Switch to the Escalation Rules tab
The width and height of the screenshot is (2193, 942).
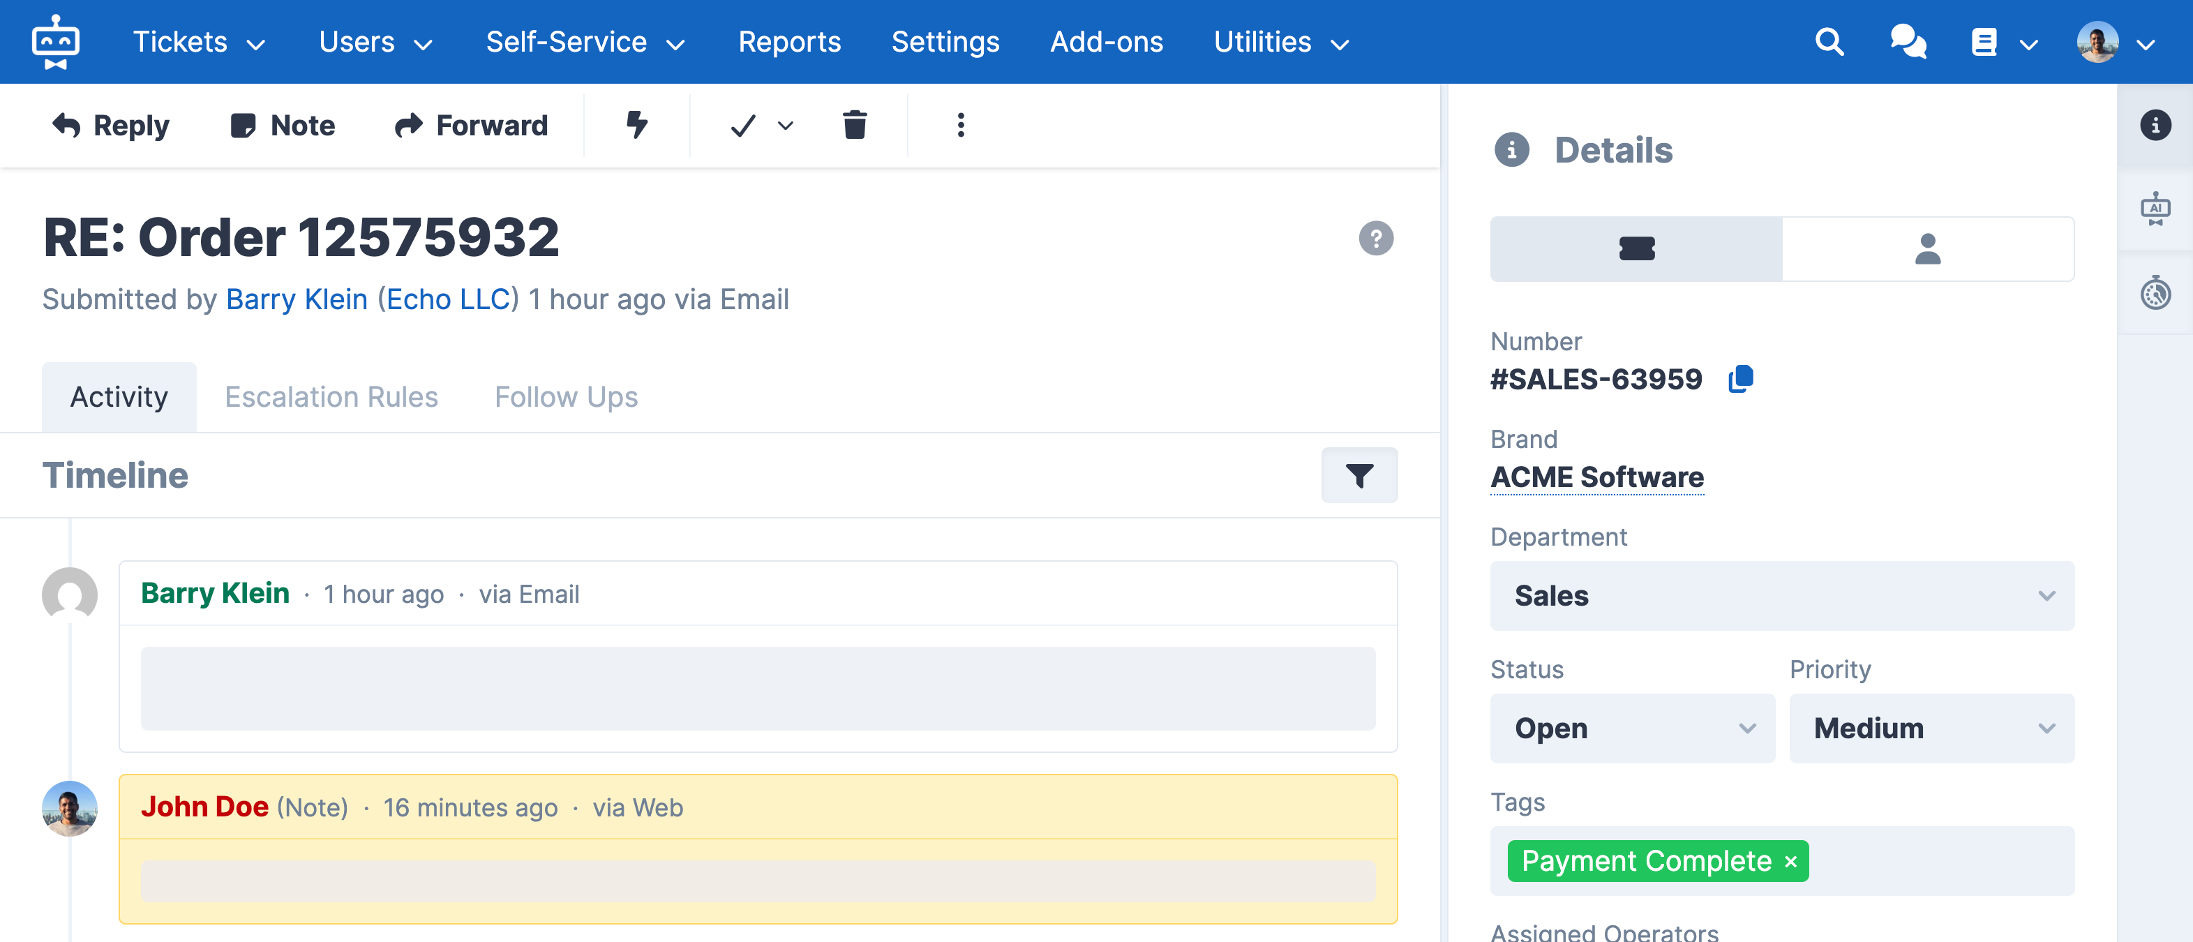pyautogui.click(x=331, y=397)
